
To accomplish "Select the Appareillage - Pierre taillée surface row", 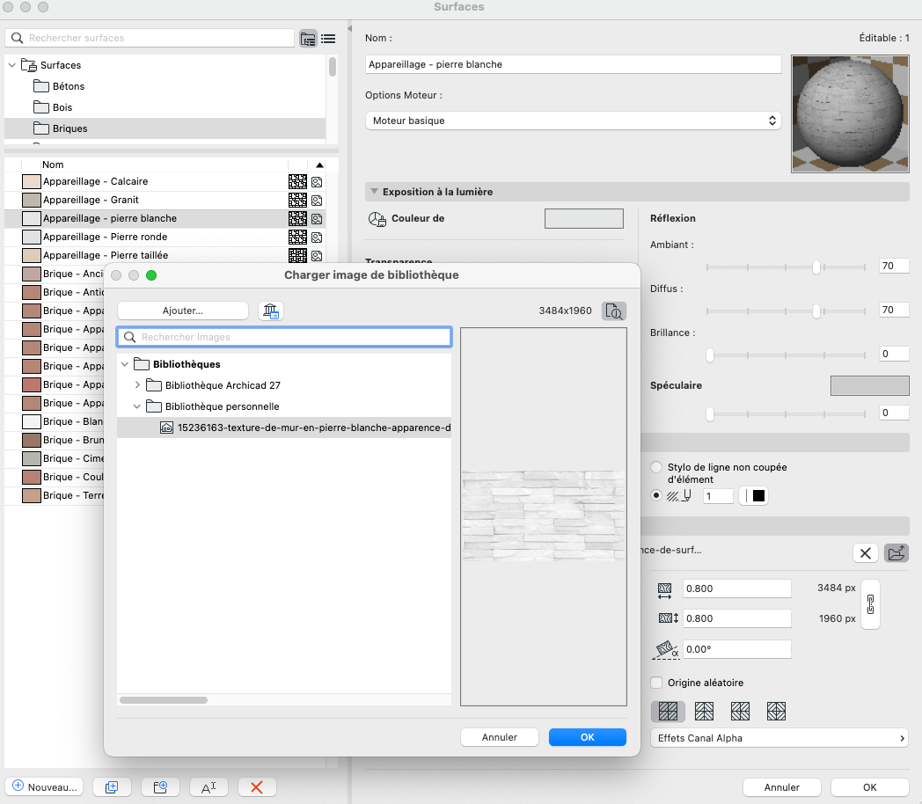I will pos(165,255).
